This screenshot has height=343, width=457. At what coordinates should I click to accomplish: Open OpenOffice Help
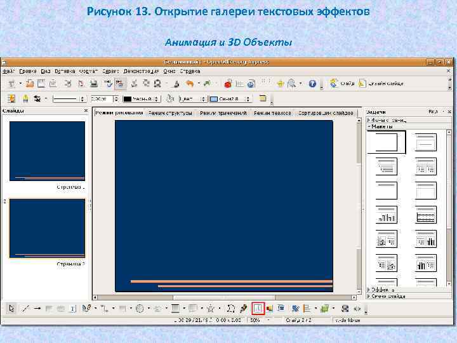tap(312, 84)
